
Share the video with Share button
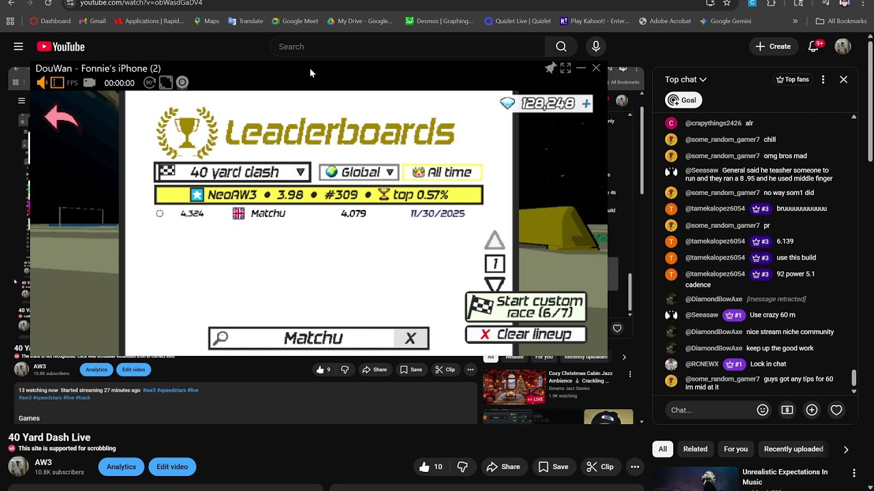pyautogui.click(x=503, y=466)
